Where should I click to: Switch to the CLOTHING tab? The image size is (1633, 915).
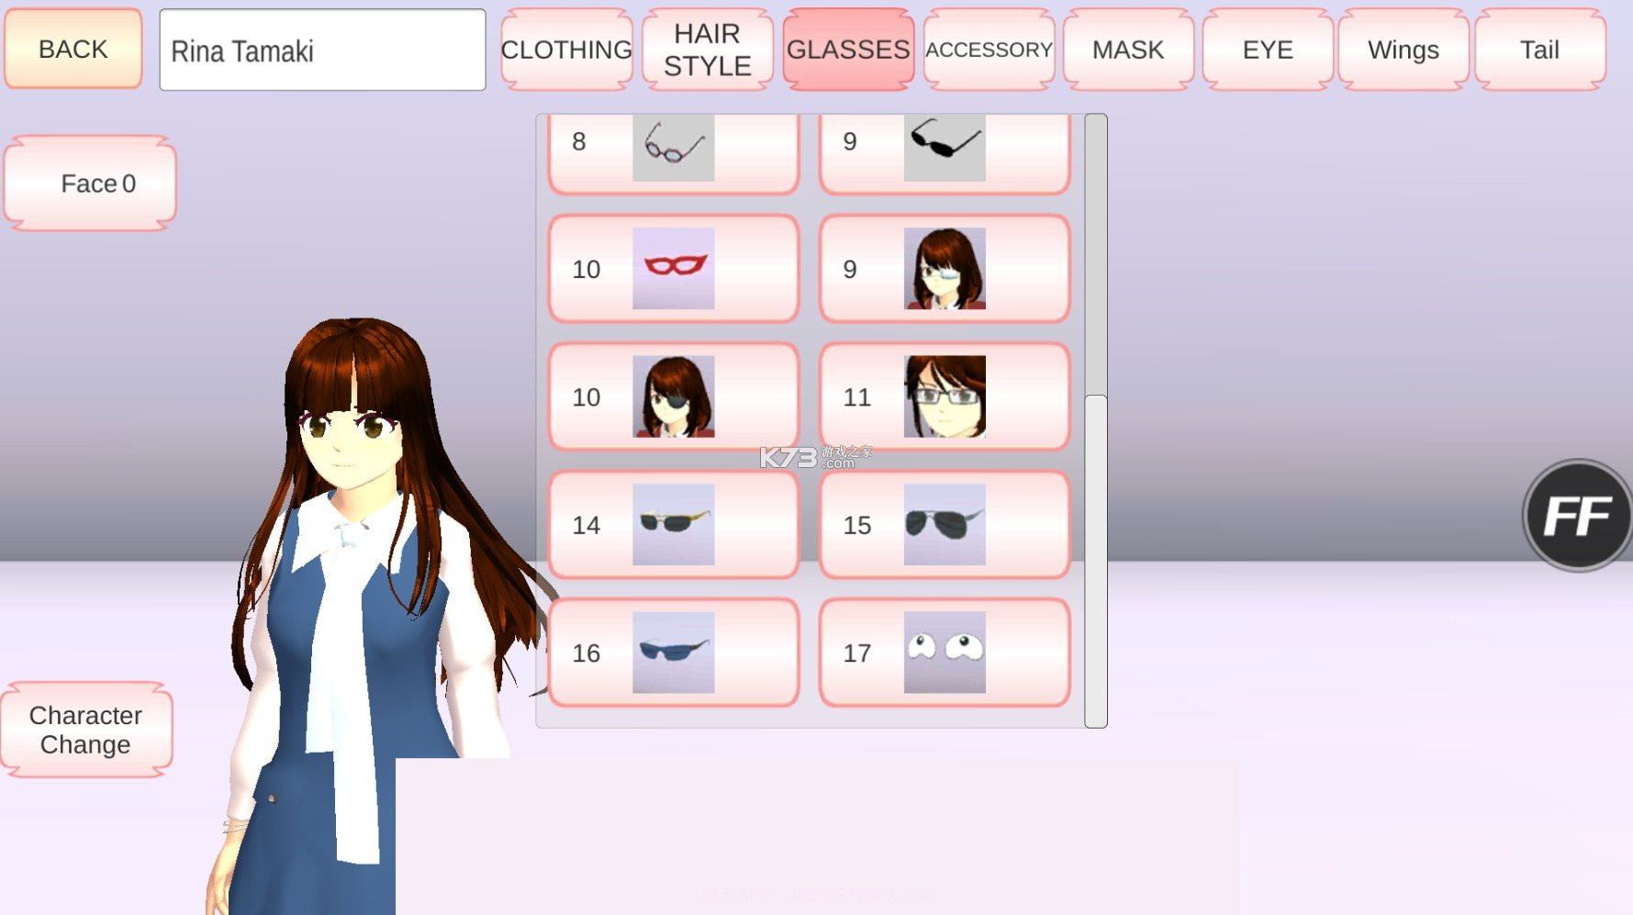(565, 49)
